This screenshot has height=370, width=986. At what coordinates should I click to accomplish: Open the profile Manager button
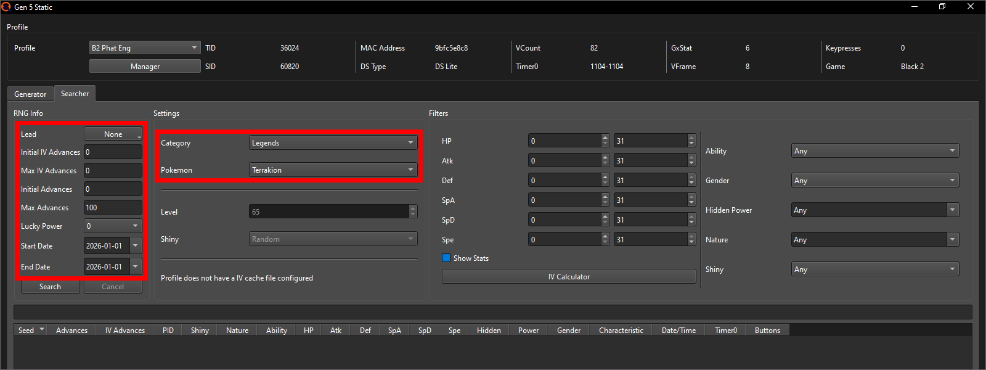click(x=145, y=66)
